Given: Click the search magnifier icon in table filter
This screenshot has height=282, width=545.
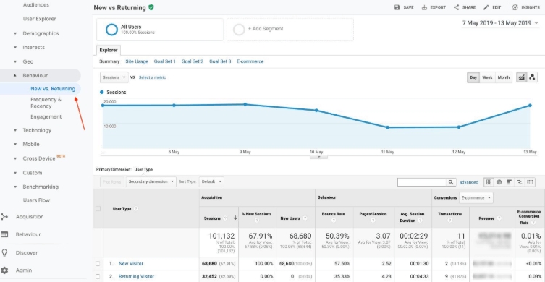Looking at the screenshot, I should click(451, 182).
